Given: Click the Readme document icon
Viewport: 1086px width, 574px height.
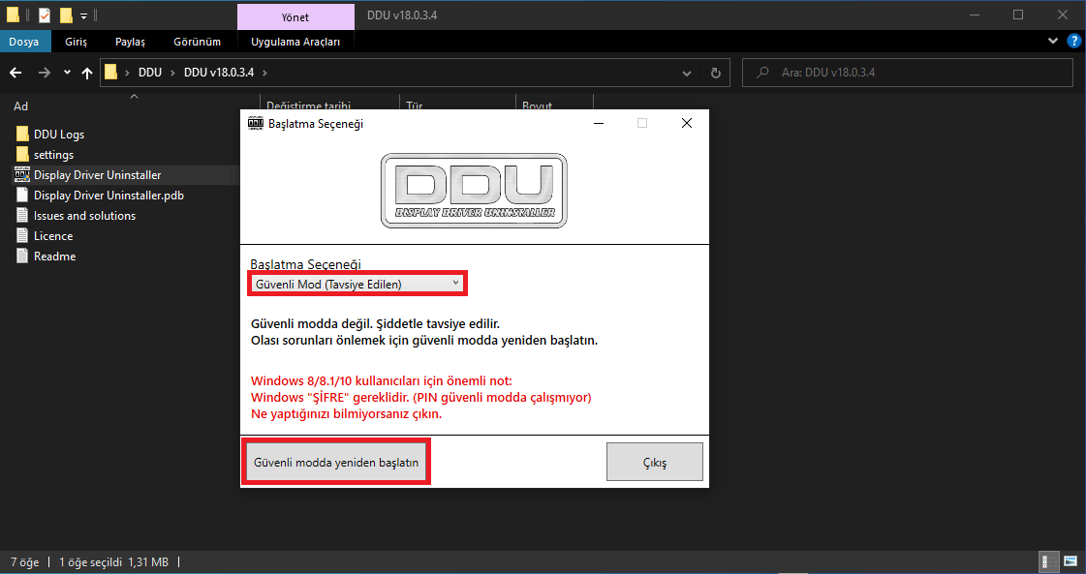Looking at the screenshot, I should (22, 256).
